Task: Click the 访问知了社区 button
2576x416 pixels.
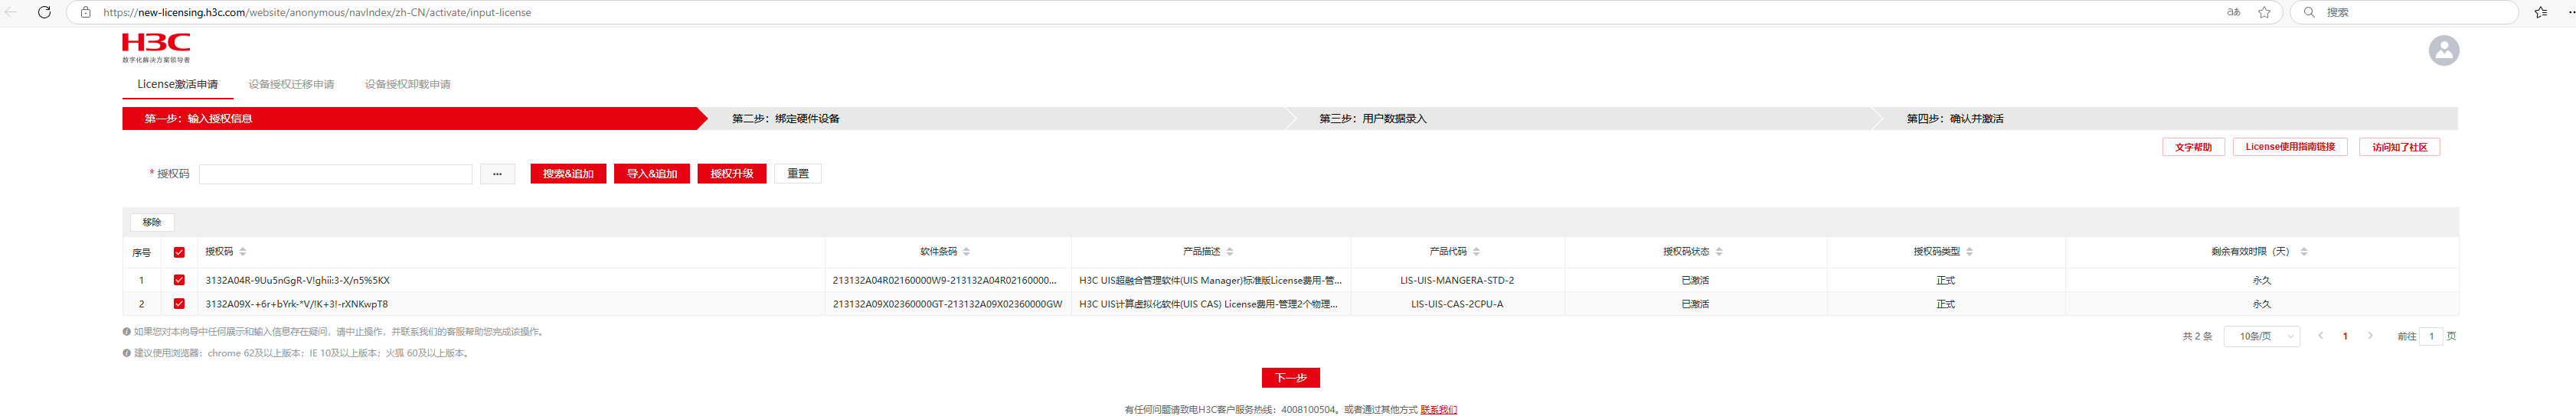Action: click(2400, 147)
